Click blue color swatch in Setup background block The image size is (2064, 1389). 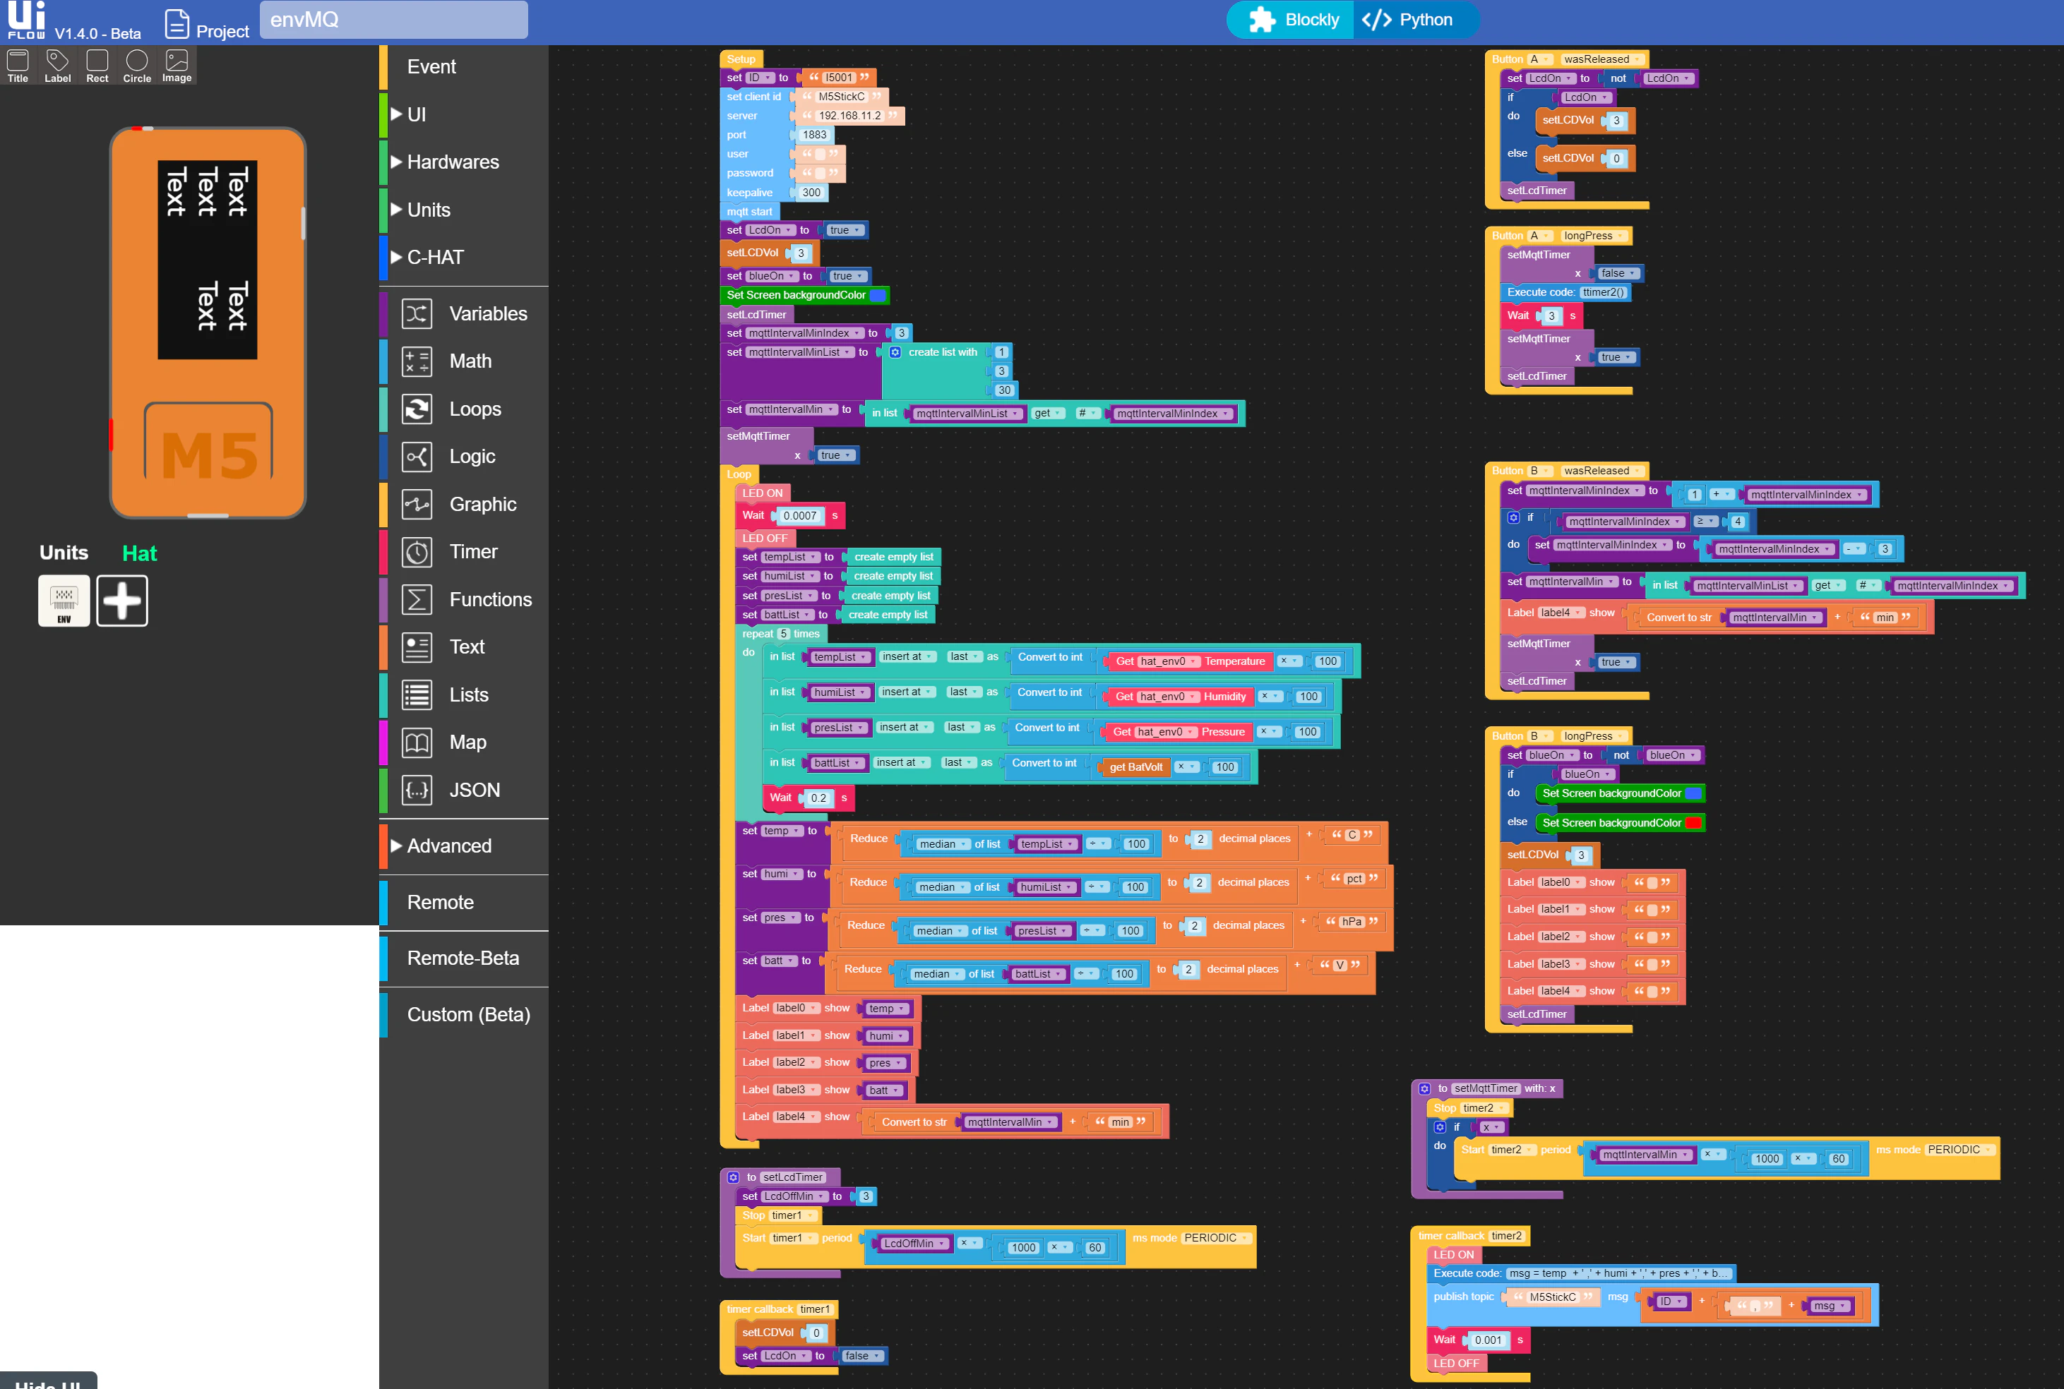point(877,295)
